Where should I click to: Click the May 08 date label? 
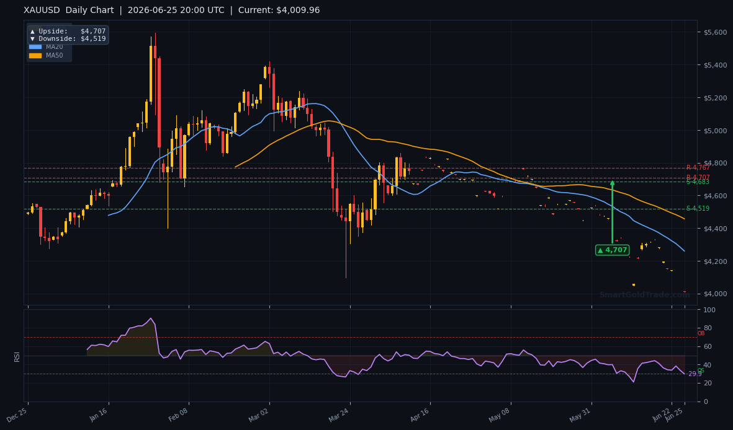point(499,415)
